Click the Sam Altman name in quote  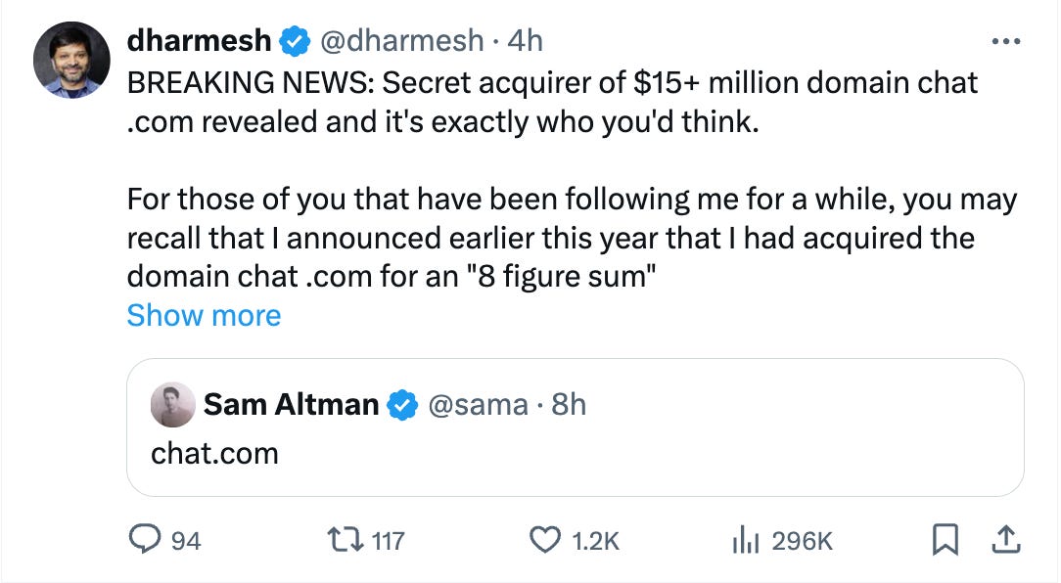coord(291,404)
